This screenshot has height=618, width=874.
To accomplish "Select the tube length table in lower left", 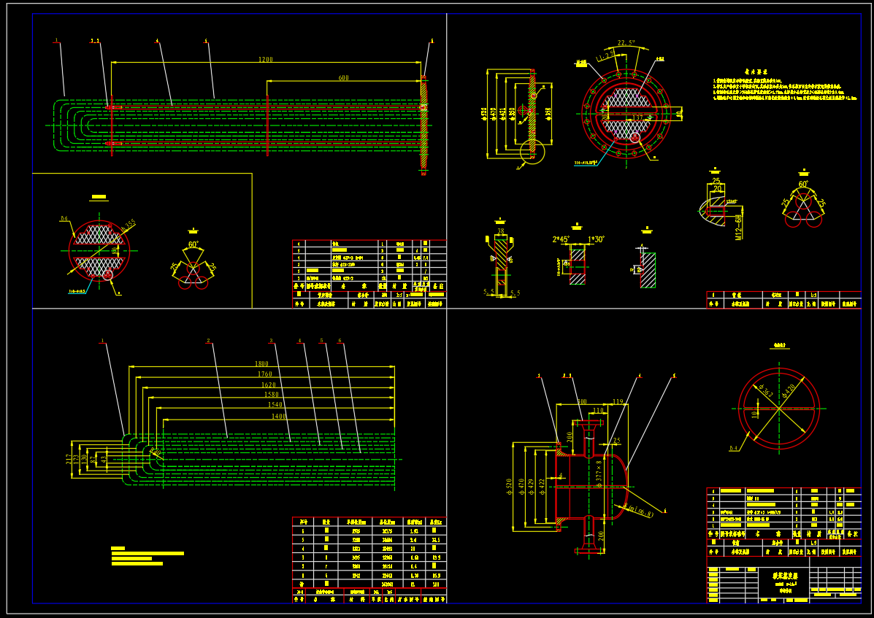I will coord(369,560).
